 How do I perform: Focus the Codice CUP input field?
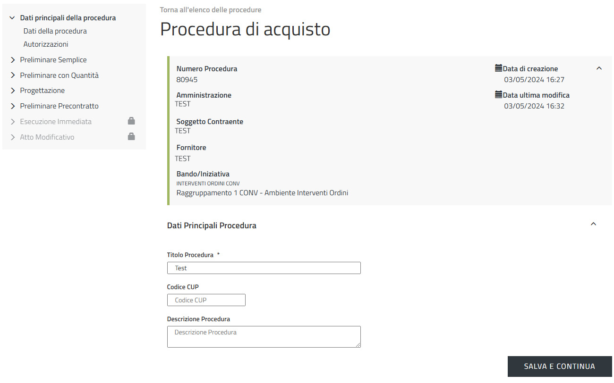tap(206, 300)
